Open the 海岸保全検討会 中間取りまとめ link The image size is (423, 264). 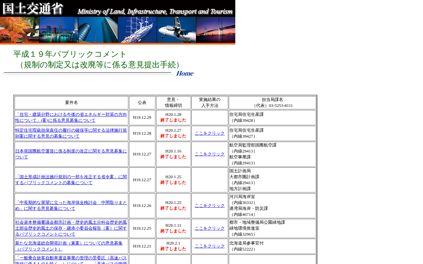(x=70, y=205)
